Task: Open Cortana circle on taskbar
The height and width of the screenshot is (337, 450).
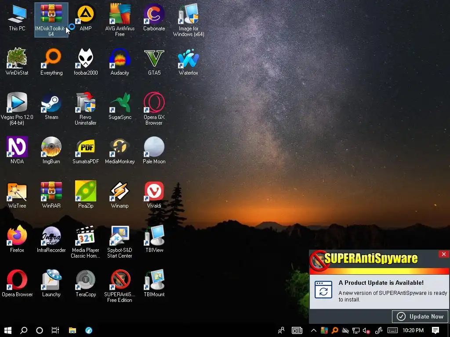Action: point(40,330)
